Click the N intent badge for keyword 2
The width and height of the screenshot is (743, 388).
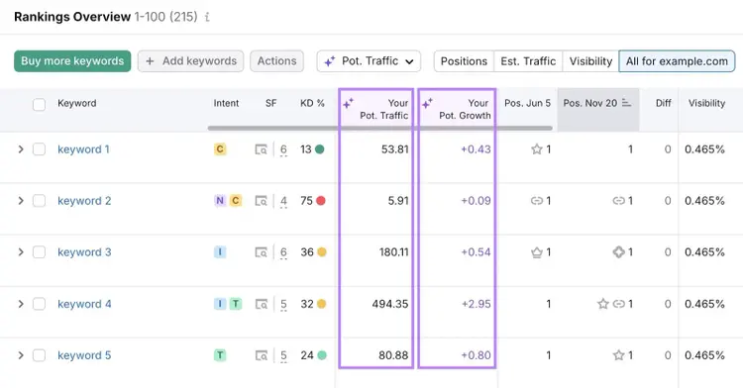click(220, 201)
